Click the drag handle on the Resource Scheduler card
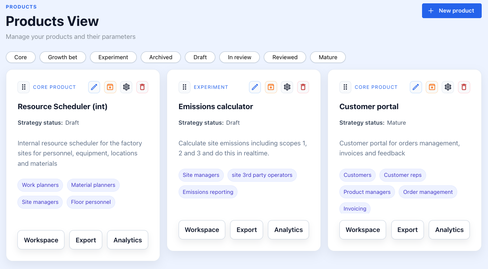 pos(23,87)
